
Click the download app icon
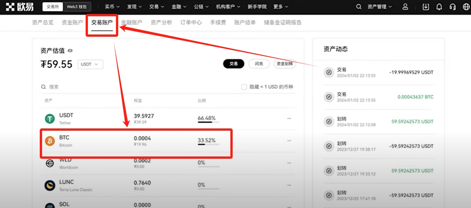click(x=426, y=7)
